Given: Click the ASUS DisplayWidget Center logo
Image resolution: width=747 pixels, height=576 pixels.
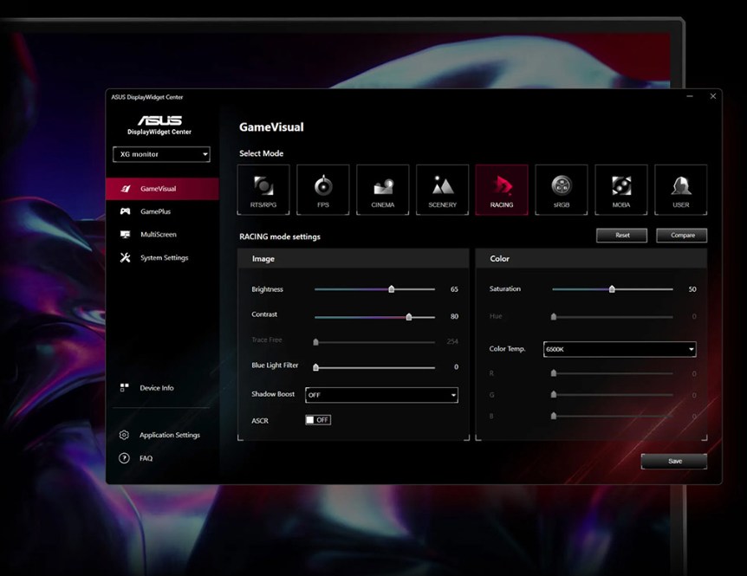Looking at the screenshot, I should 159,125.
